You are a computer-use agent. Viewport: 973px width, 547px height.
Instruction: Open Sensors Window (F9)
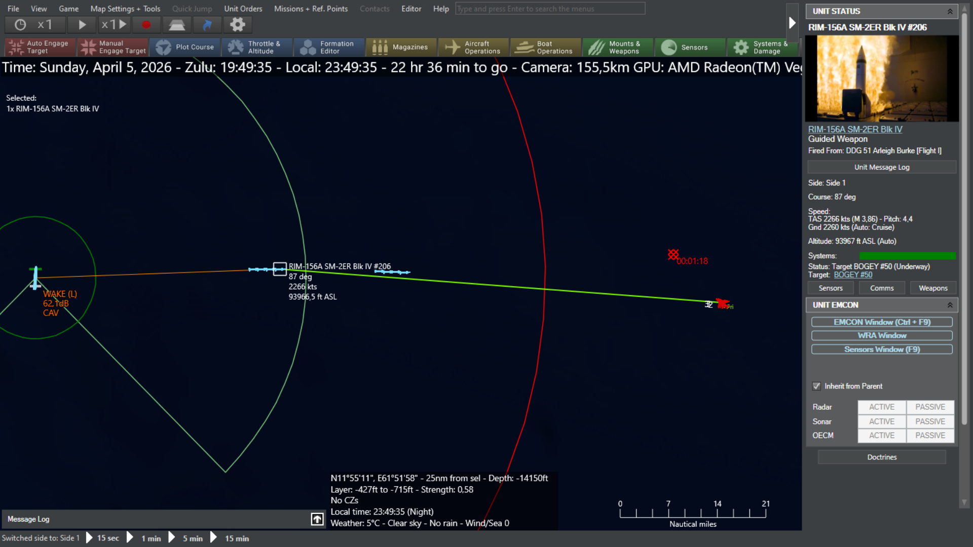click(882, 349)
